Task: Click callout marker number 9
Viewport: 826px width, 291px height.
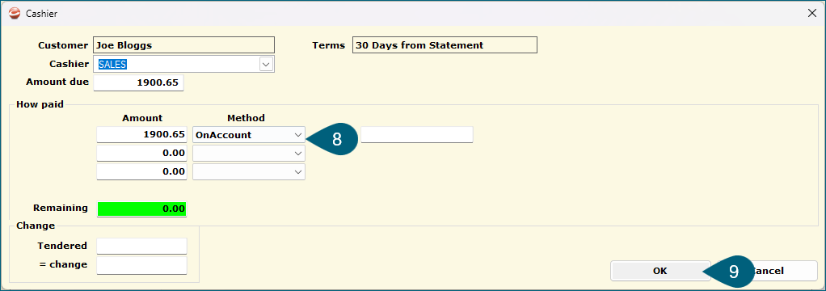Action: pyautogui.click(x=731, y=272)
